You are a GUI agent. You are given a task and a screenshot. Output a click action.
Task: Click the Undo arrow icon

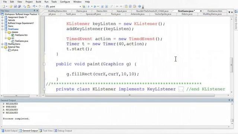(x=34, y=6)
